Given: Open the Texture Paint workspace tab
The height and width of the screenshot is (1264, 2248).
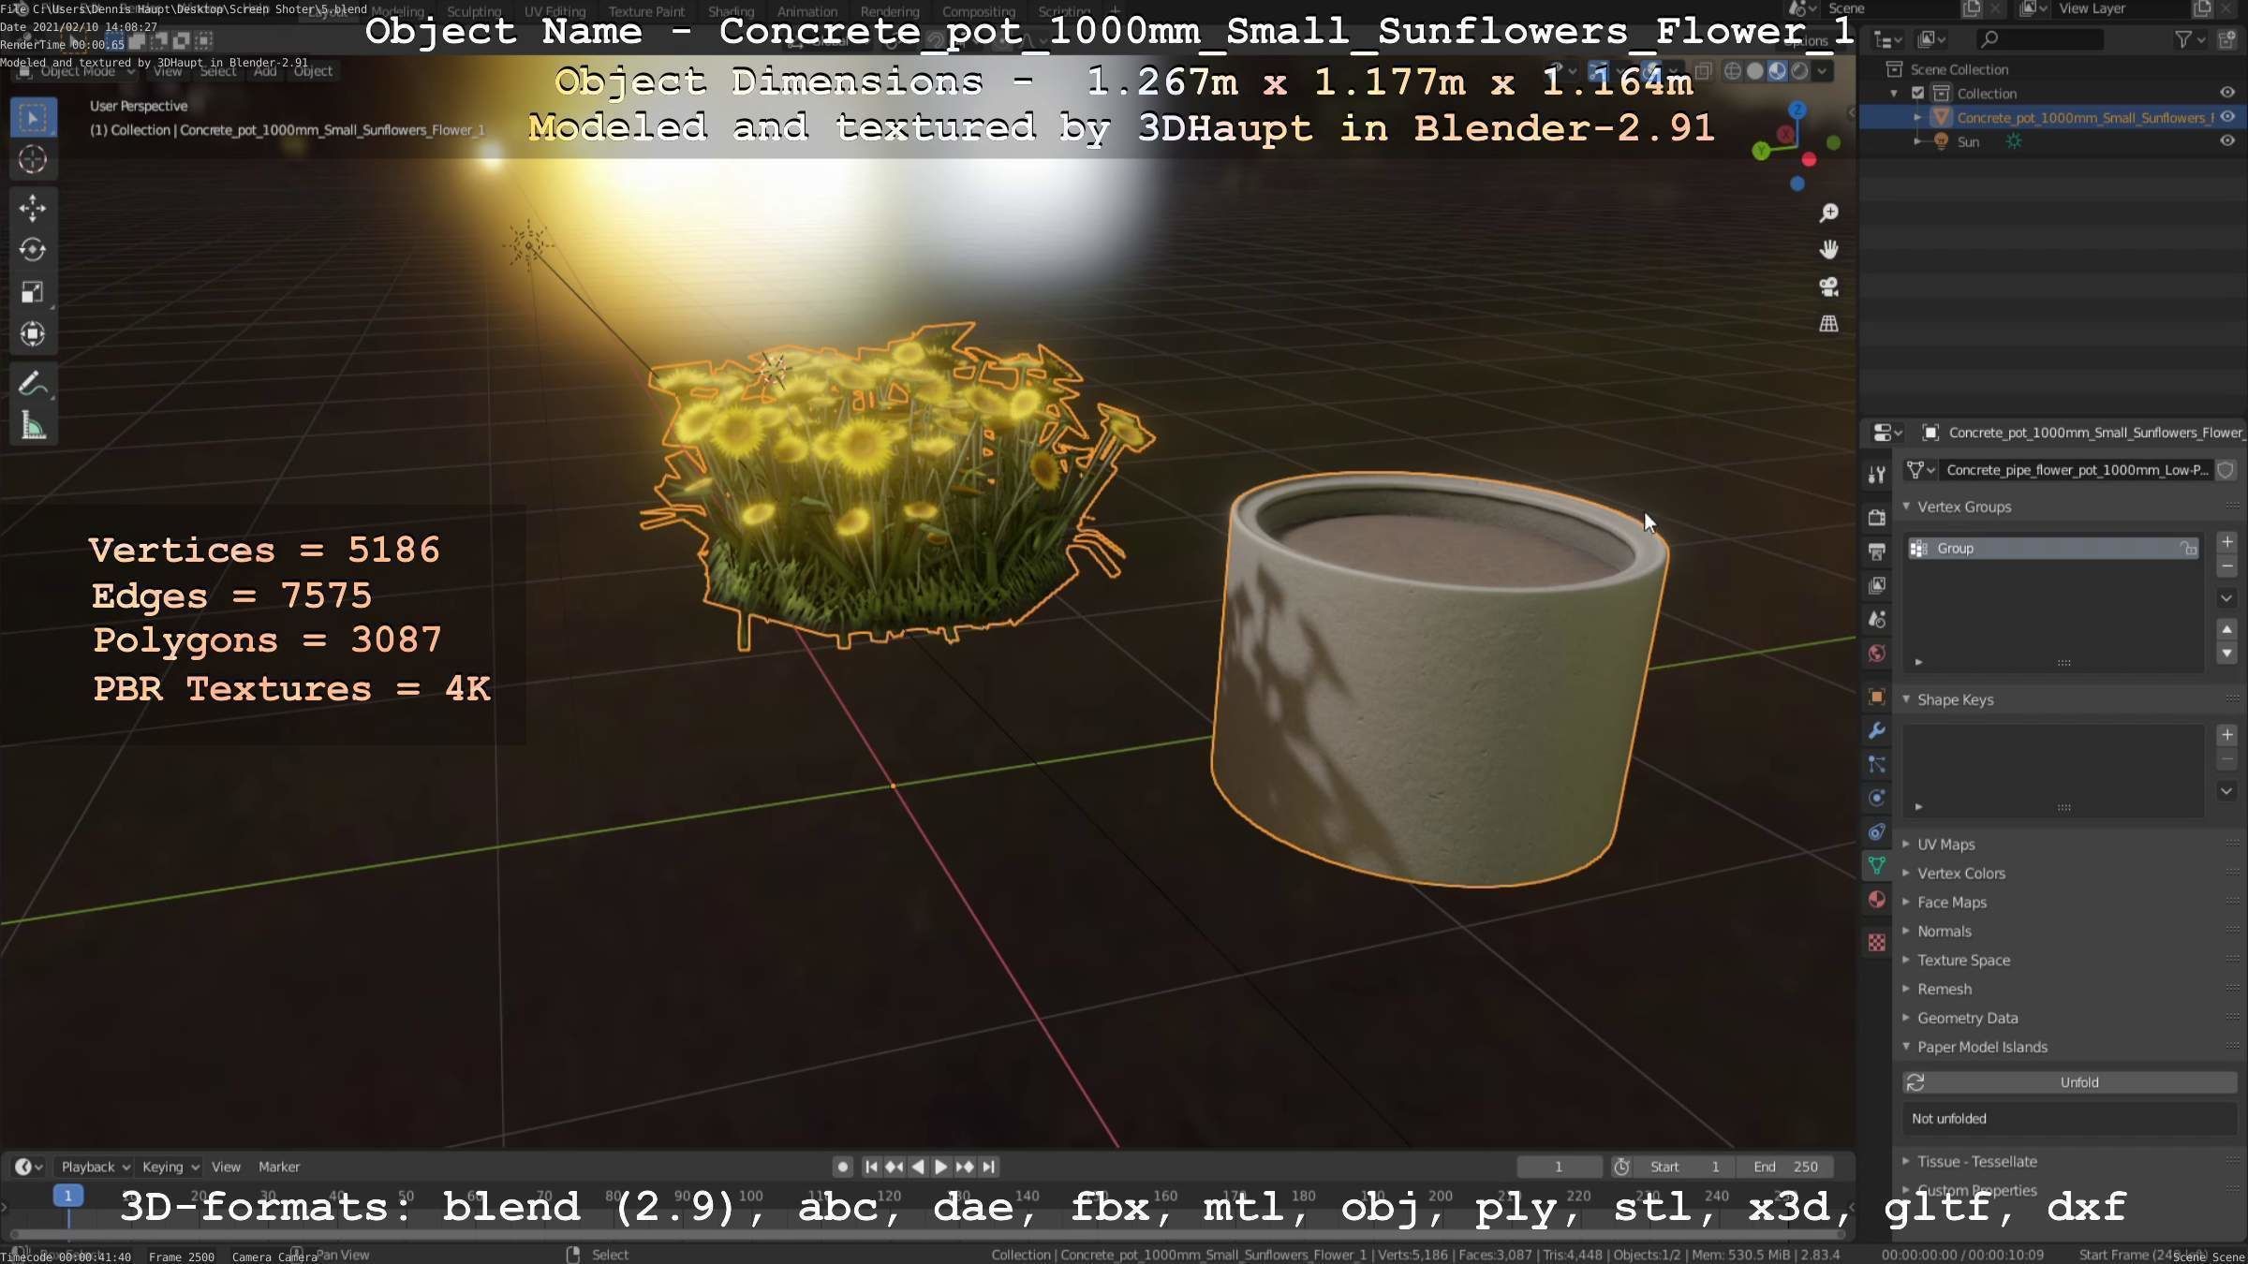Looking at the screenshot, I should pos(646,11).
